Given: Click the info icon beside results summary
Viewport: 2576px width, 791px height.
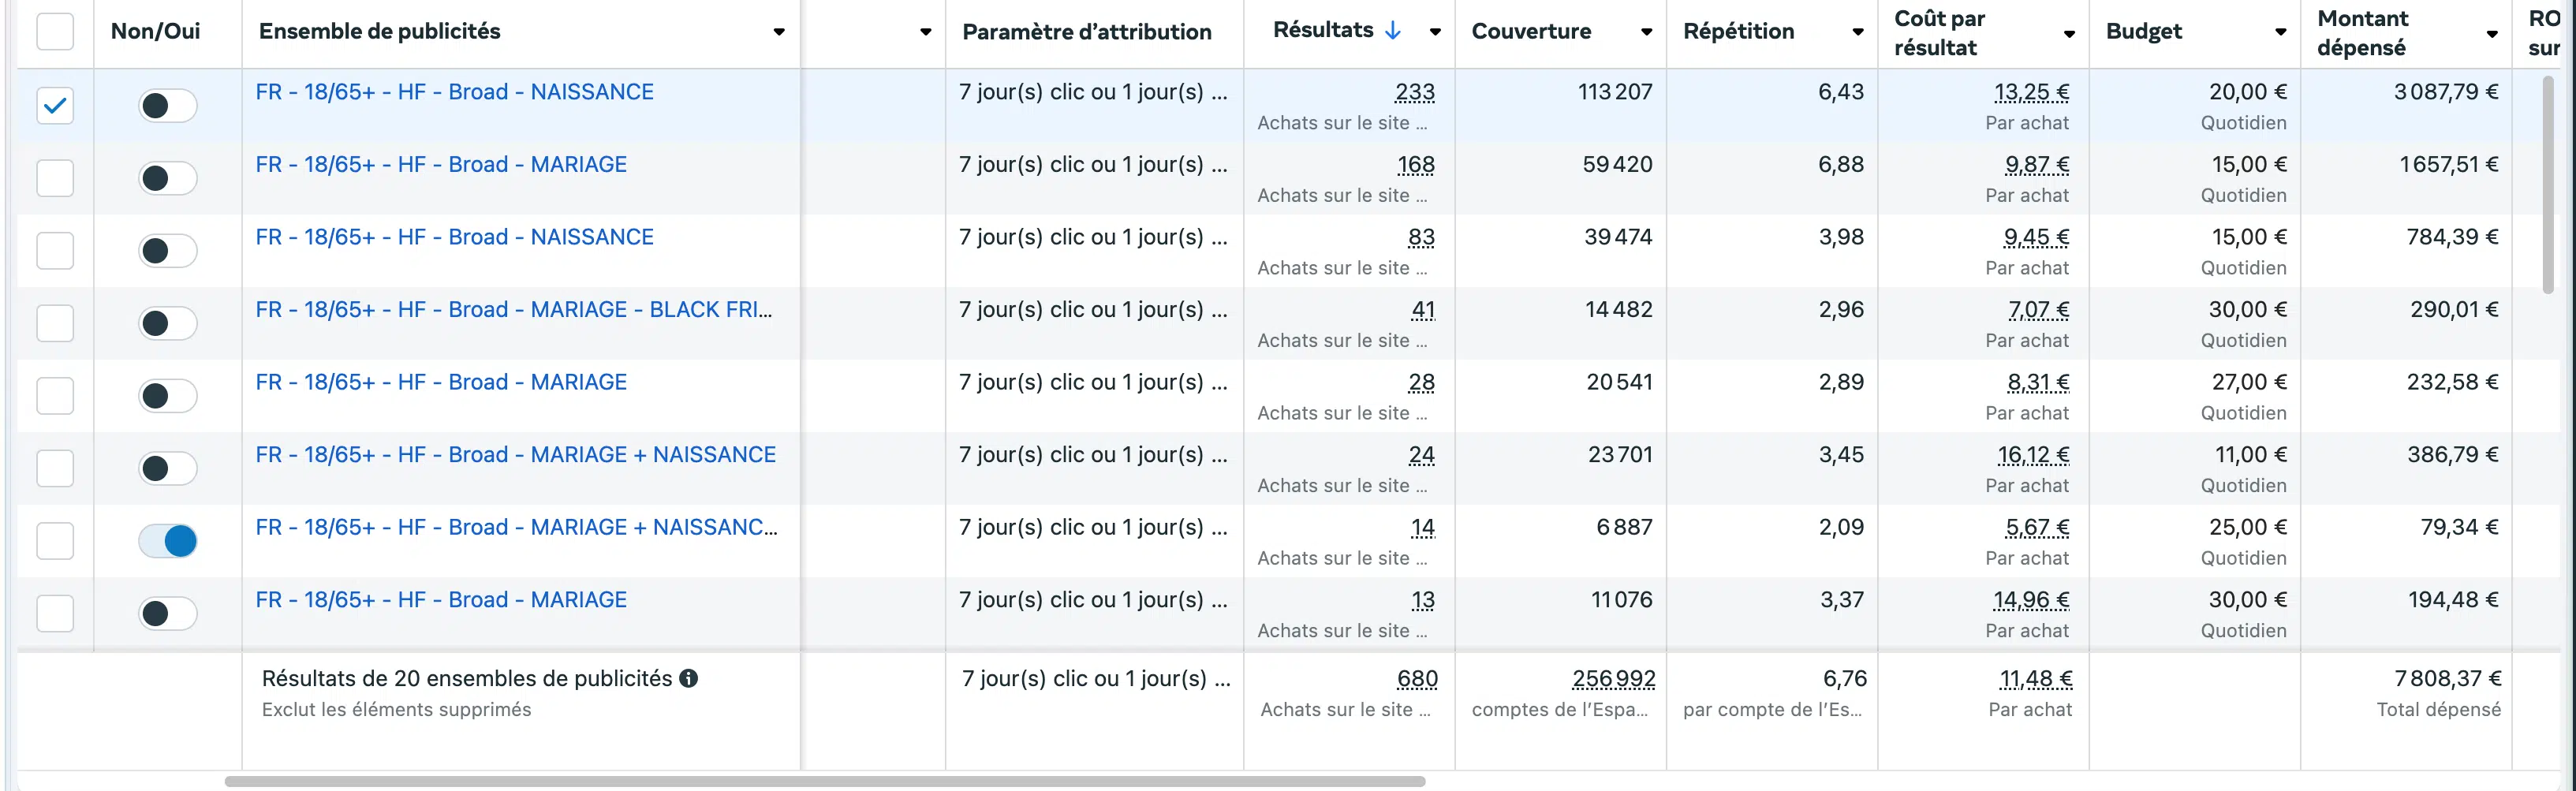Looking at the screenshot, I should point(688,679).
